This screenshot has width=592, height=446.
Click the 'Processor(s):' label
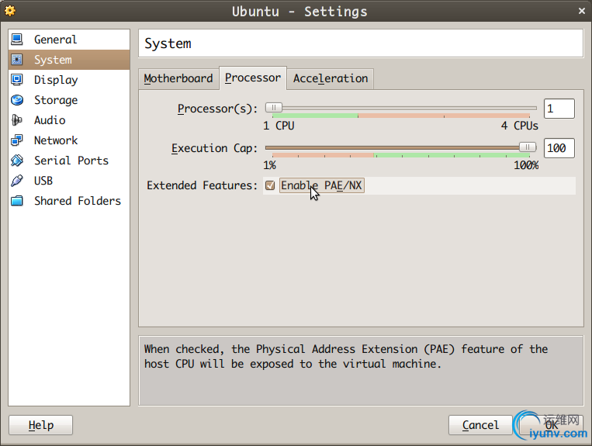click(217, 109)
